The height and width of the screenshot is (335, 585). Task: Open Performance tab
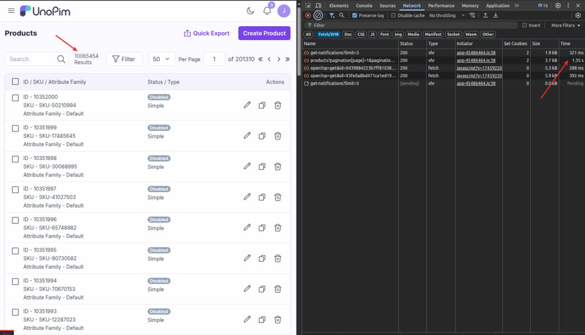[441, 6]
